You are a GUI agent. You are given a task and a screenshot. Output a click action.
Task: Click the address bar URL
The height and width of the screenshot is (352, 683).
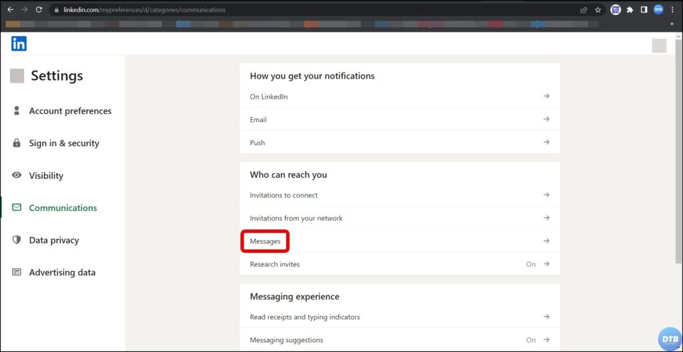point(145,9)
